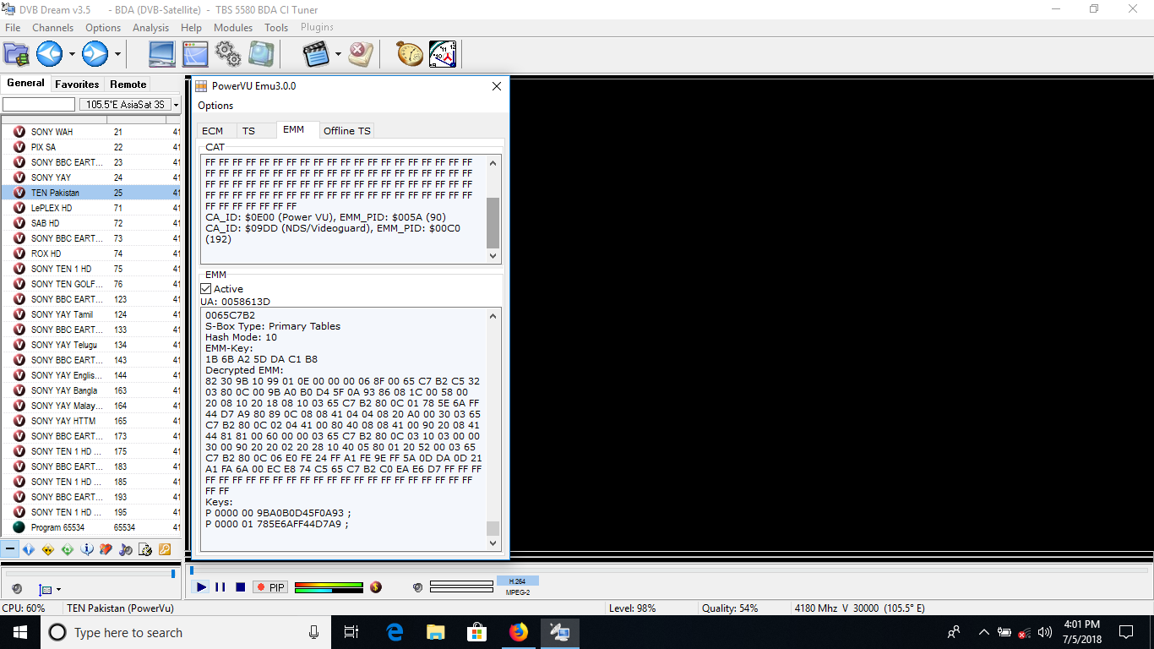This screenshot has width=1154, height=649.
Task: Click the notepad-with-clock icon
Action: pos(144,549)
